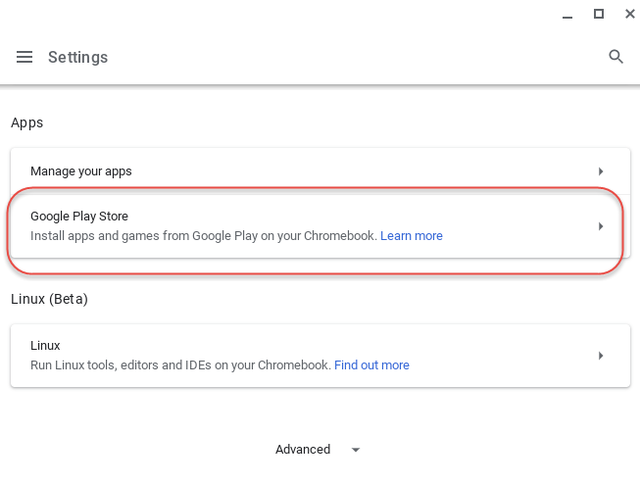Close the Settings window
This screenshot has height=485, width=640.
tap(628, 15)
